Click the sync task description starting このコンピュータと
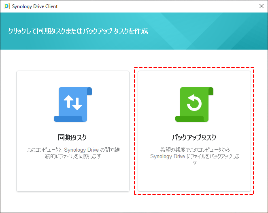 coord(73,153)
